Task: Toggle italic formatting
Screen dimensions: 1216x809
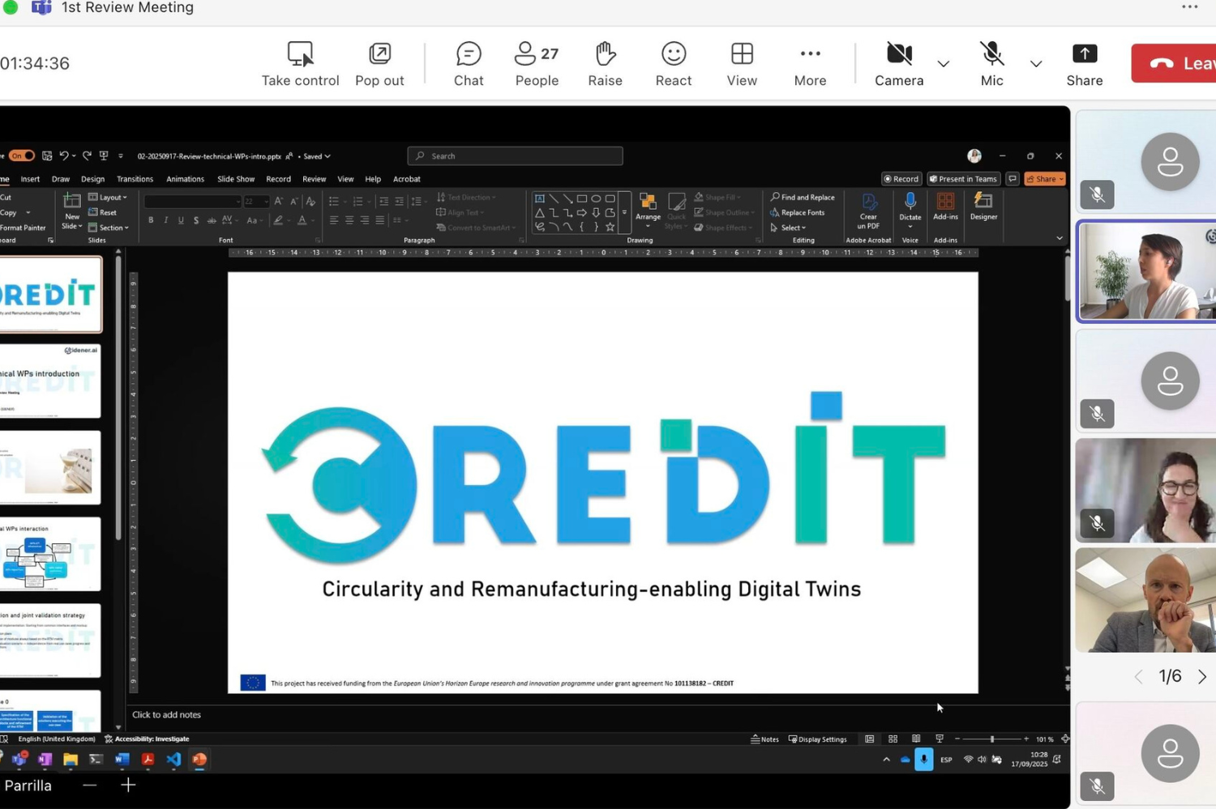Action: coord(165,219)
